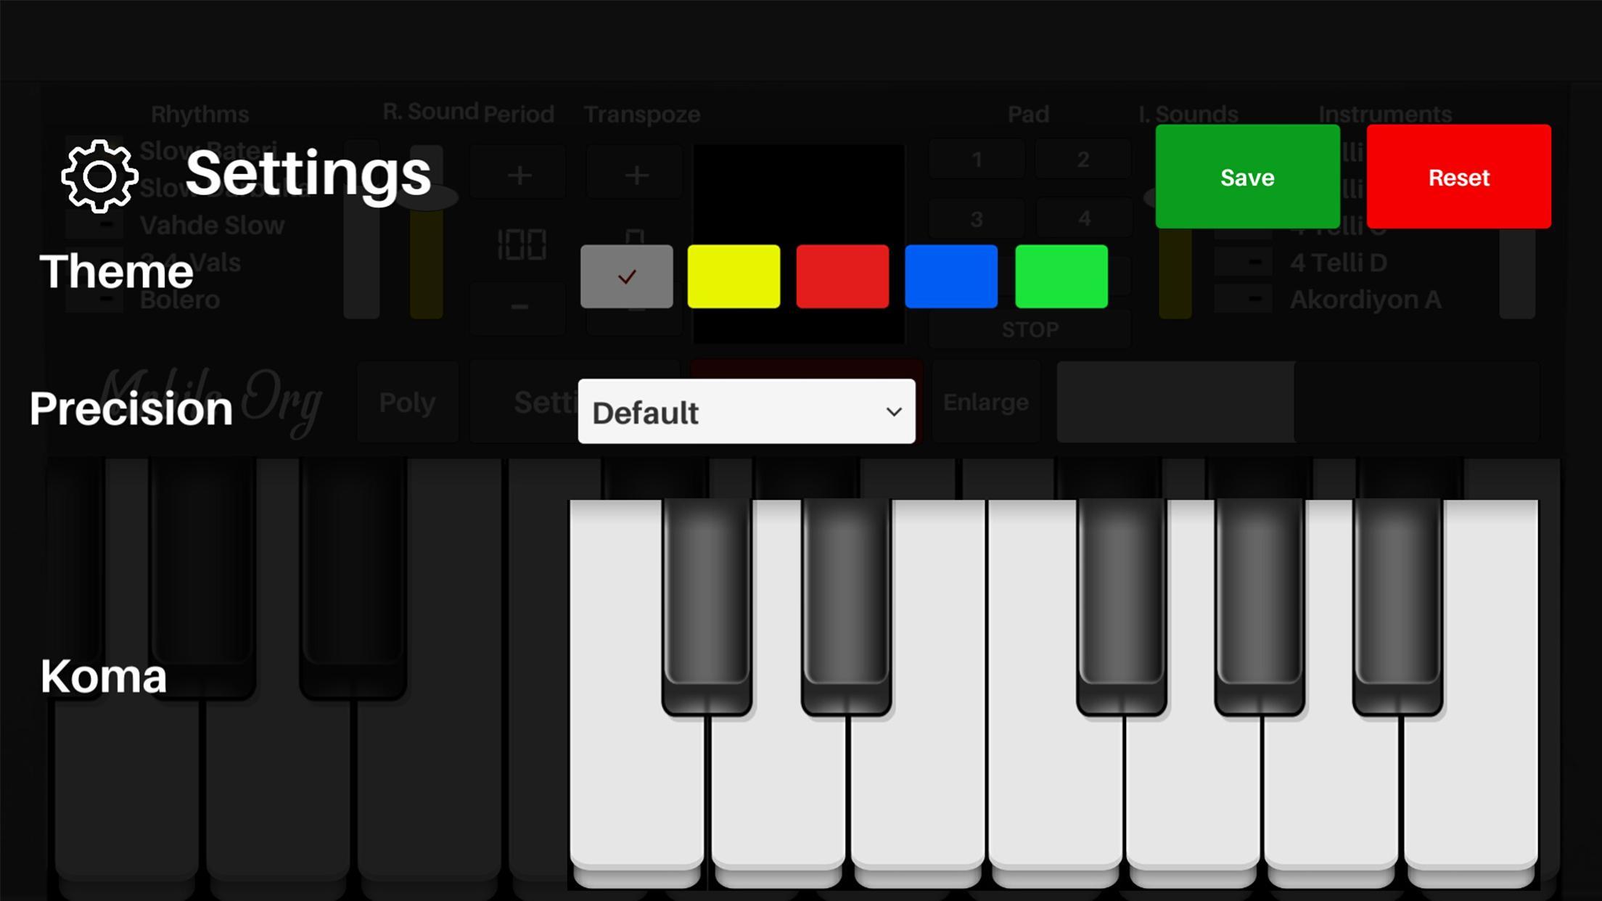
Task: Select the red theme color option
Action: click(x=844, y=277)
